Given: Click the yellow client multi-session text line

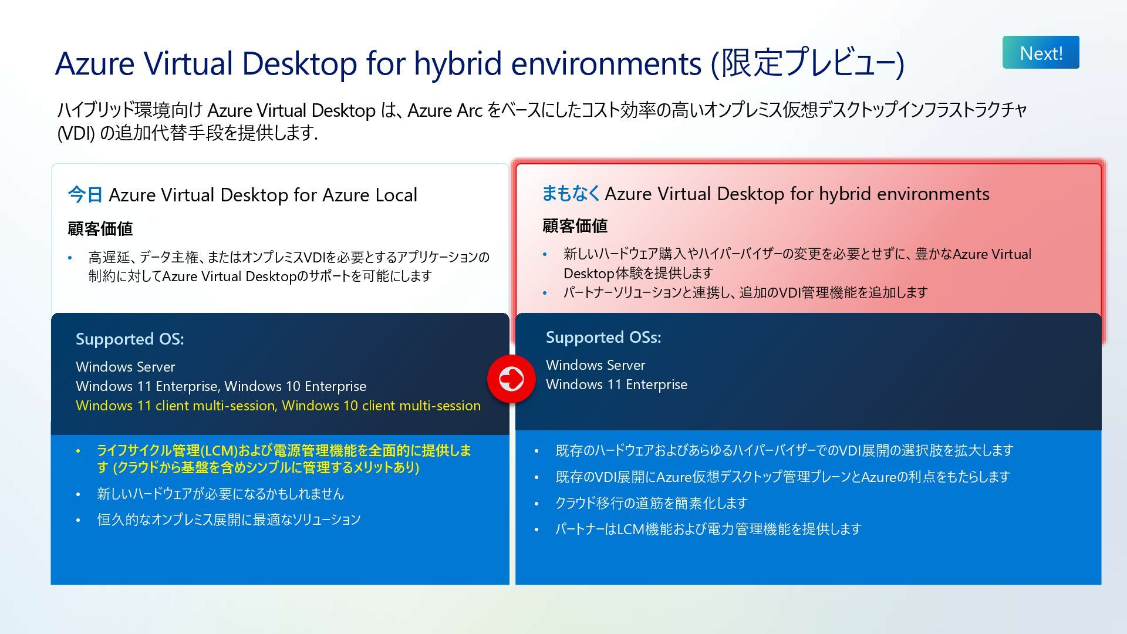Looking at the screenshot, I should click(x=278, y=406).
